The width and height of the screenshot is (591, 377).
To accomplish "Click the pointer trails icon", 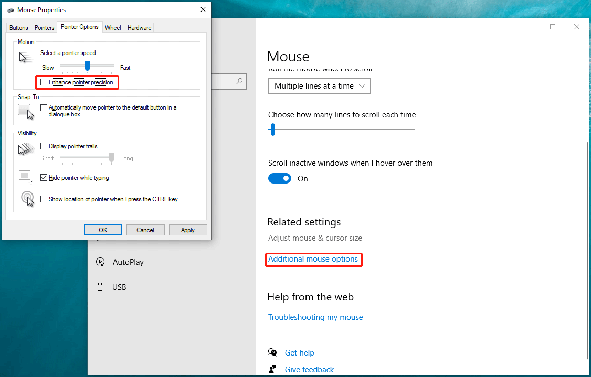I will click(x=25, y=149).
